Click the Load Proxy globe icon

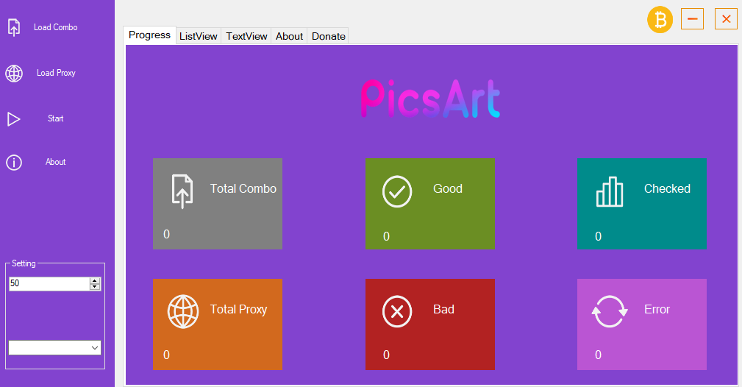click(x=14, y=74)
